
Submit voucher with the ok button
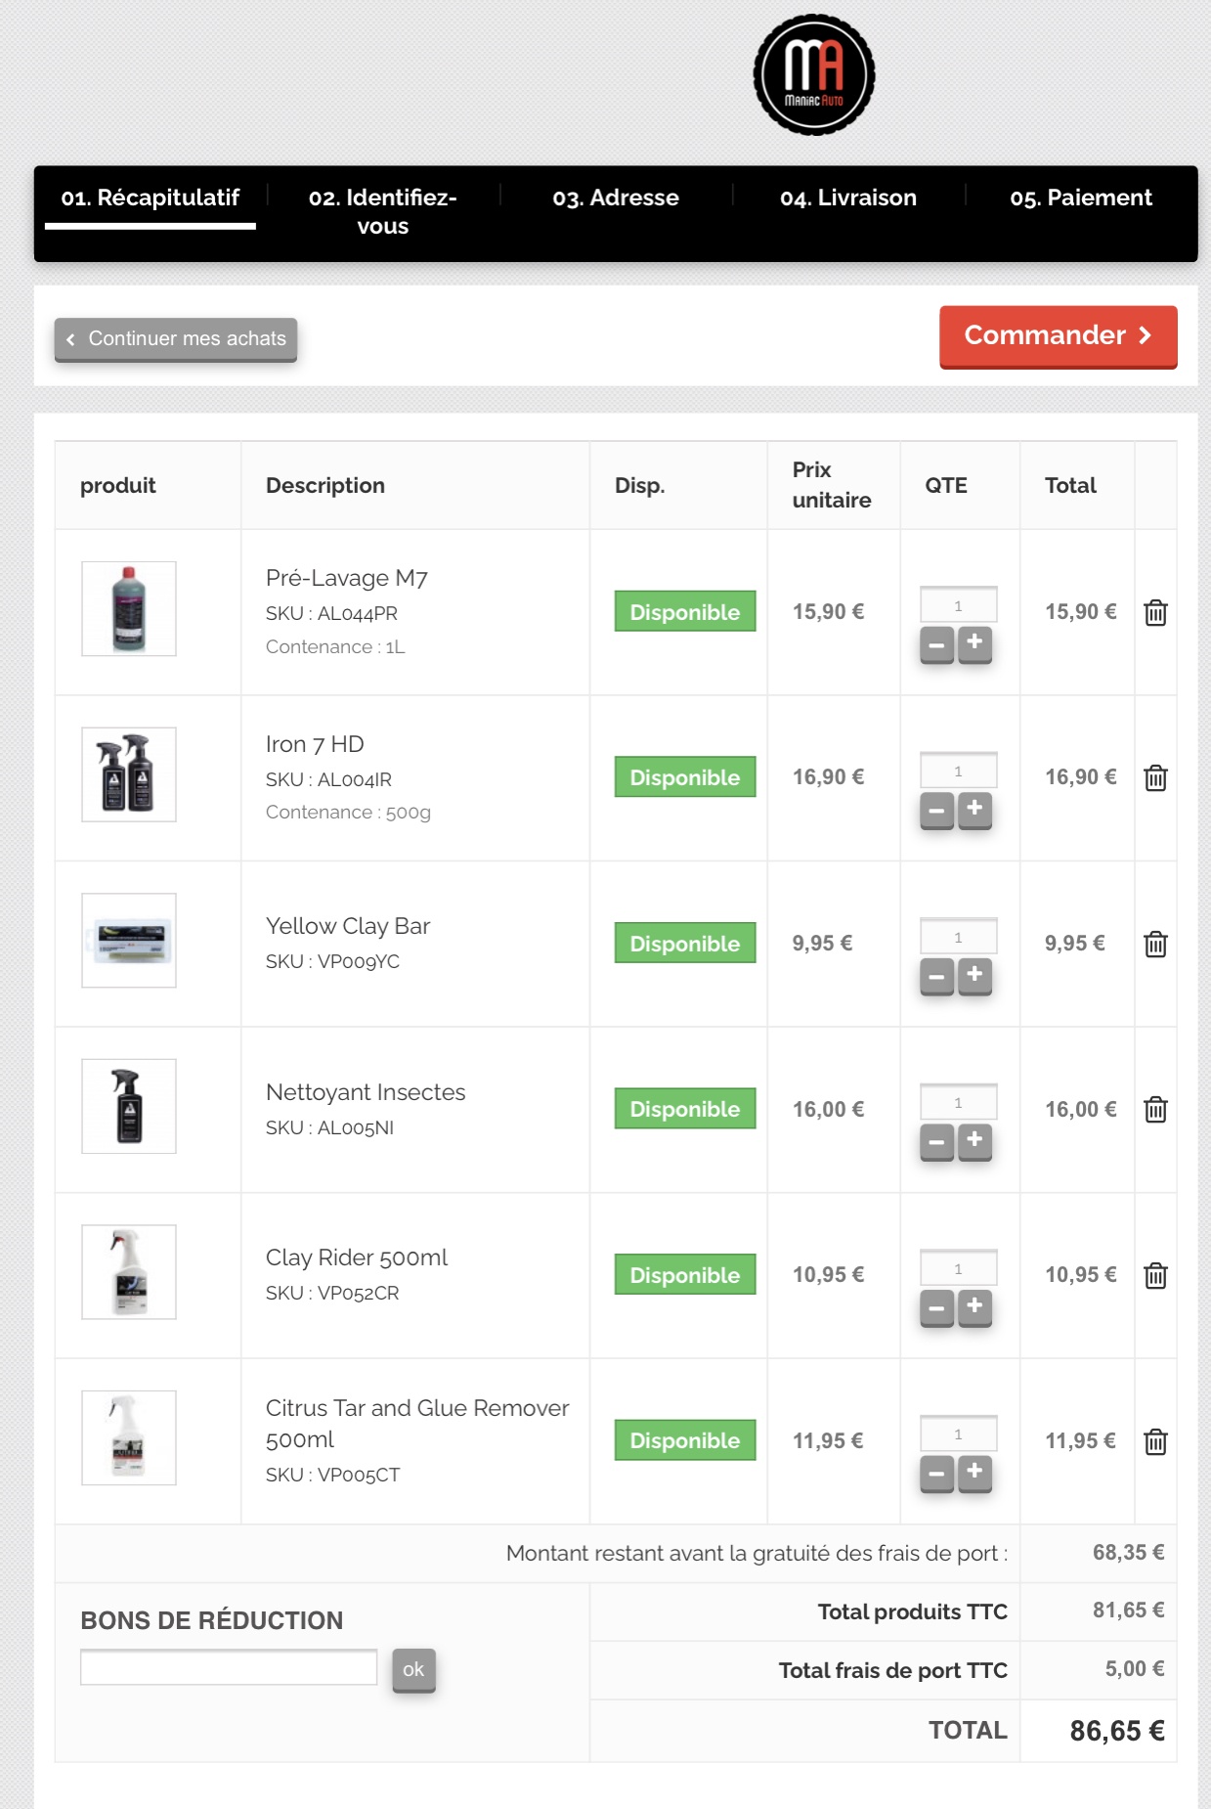[x=413, y=1670]
